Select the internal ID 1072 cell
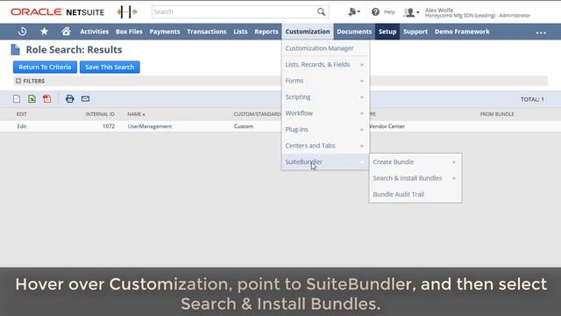561x316 pixels. pyautogui.click(x=109, y=126)
